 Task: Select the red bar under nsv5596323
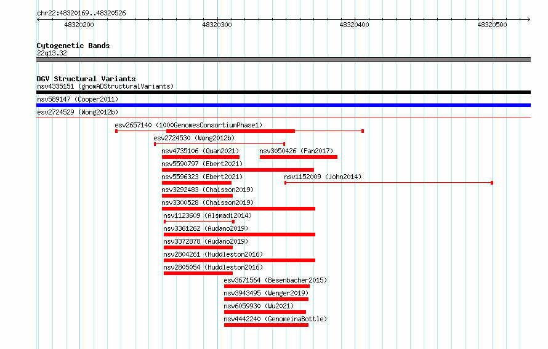click(197, 183)
